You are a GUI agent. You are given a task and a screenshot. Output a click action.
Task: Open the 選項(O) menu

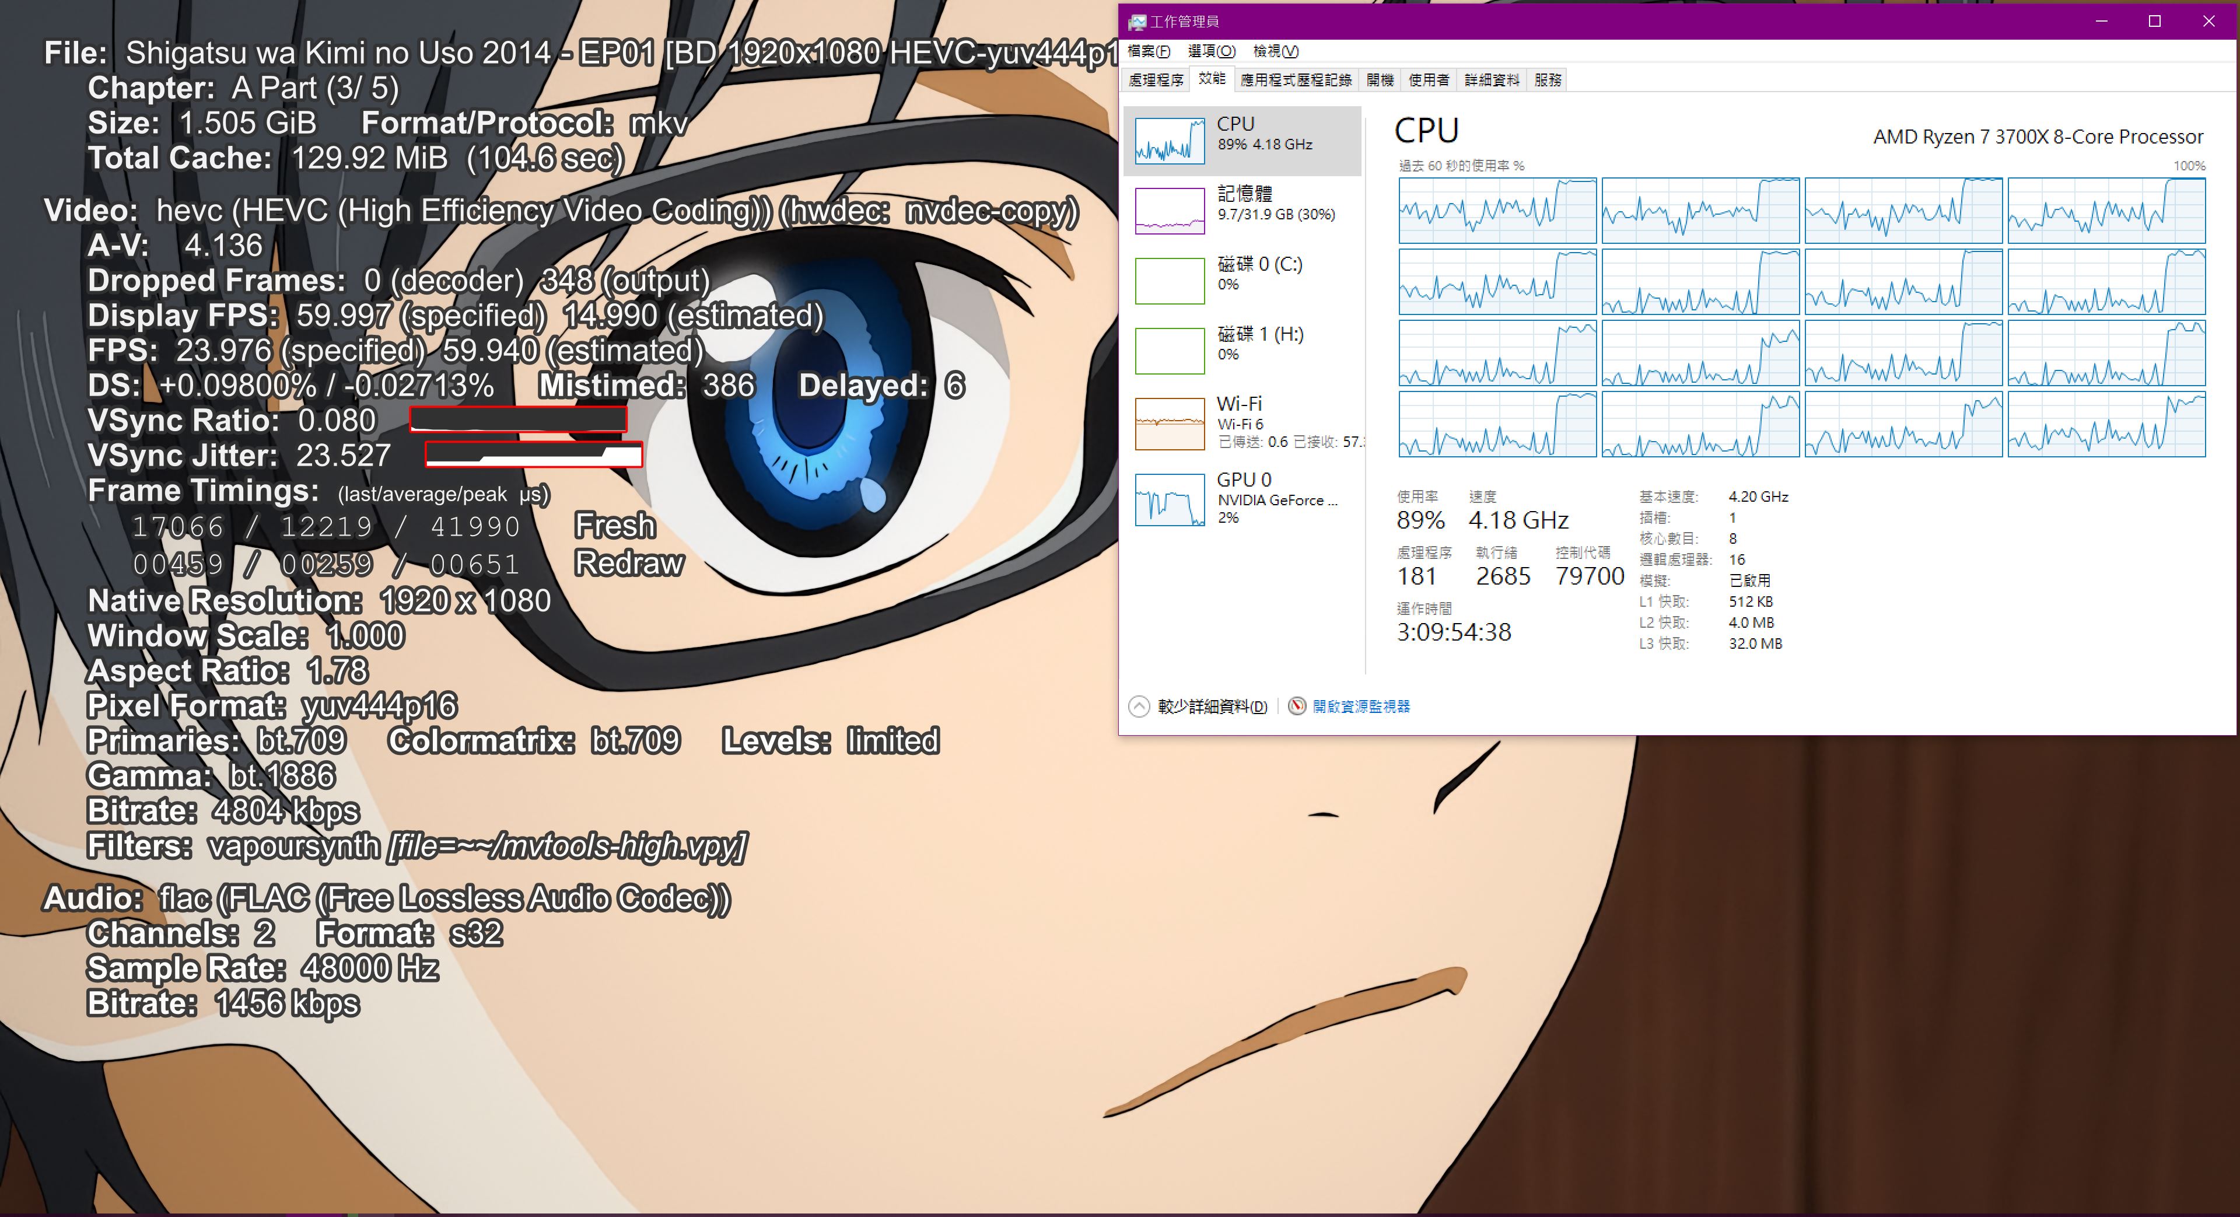(x=1212, y=51)
